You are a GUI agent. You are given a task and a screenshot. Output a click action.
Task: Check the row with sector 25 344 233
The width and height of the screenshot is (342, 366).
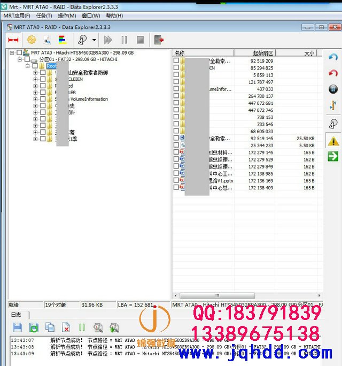(176, 145)
